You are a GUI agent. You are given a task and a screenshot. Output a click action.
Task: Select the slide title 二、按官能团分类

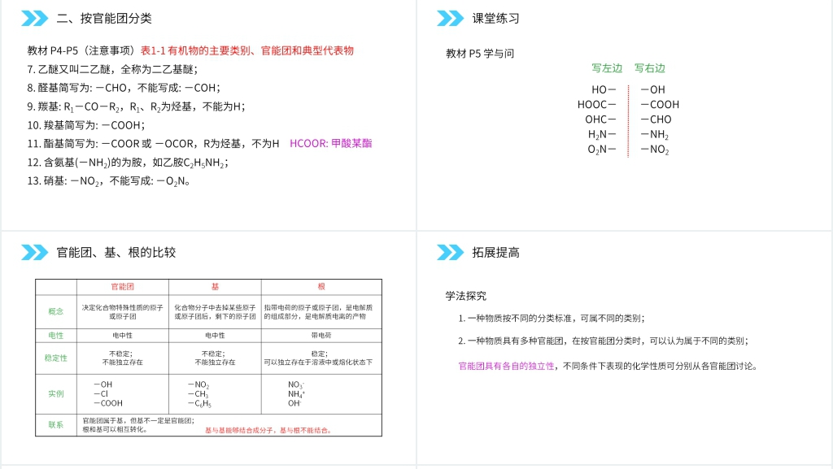pyautogui.click(x=104, y=19)
